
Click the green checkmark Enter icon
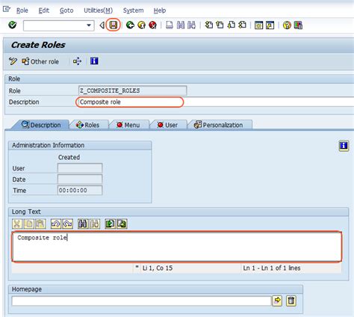[12, 25]
